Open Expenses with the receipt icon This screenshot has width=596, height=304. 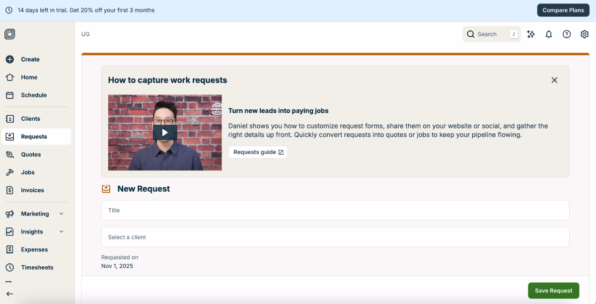pos(10,249)
